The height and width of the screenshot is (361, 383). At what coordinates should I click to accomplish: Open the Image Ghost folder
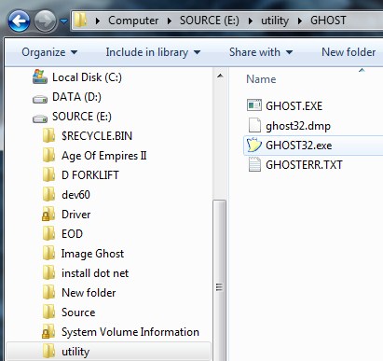92,254
